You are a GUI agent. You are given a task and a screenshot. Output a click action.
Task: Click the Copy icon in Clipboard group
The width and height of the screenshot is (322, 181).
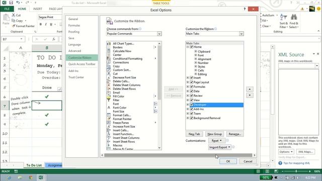[x=14, y=21]
